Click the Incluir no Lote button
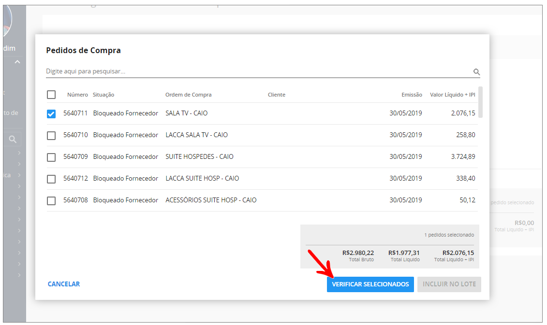The width and height of the screenshot is (547, 325). 449,284
